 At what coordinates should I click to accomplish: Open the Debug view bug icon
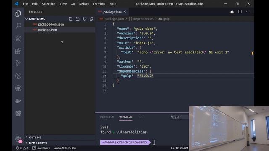(18, 39)
